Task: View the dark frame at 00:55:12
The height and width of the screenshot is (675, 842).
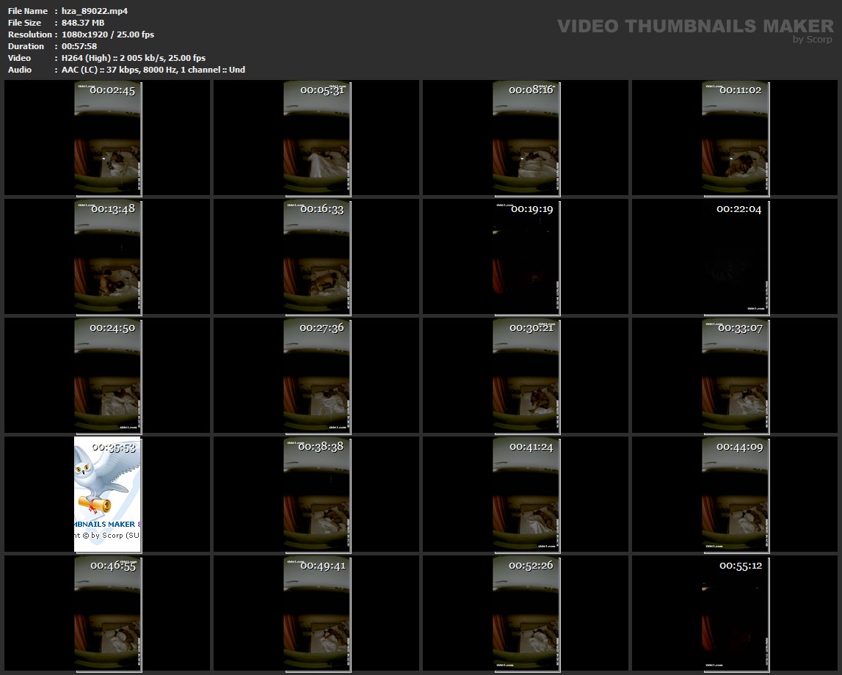Action: 735,613
